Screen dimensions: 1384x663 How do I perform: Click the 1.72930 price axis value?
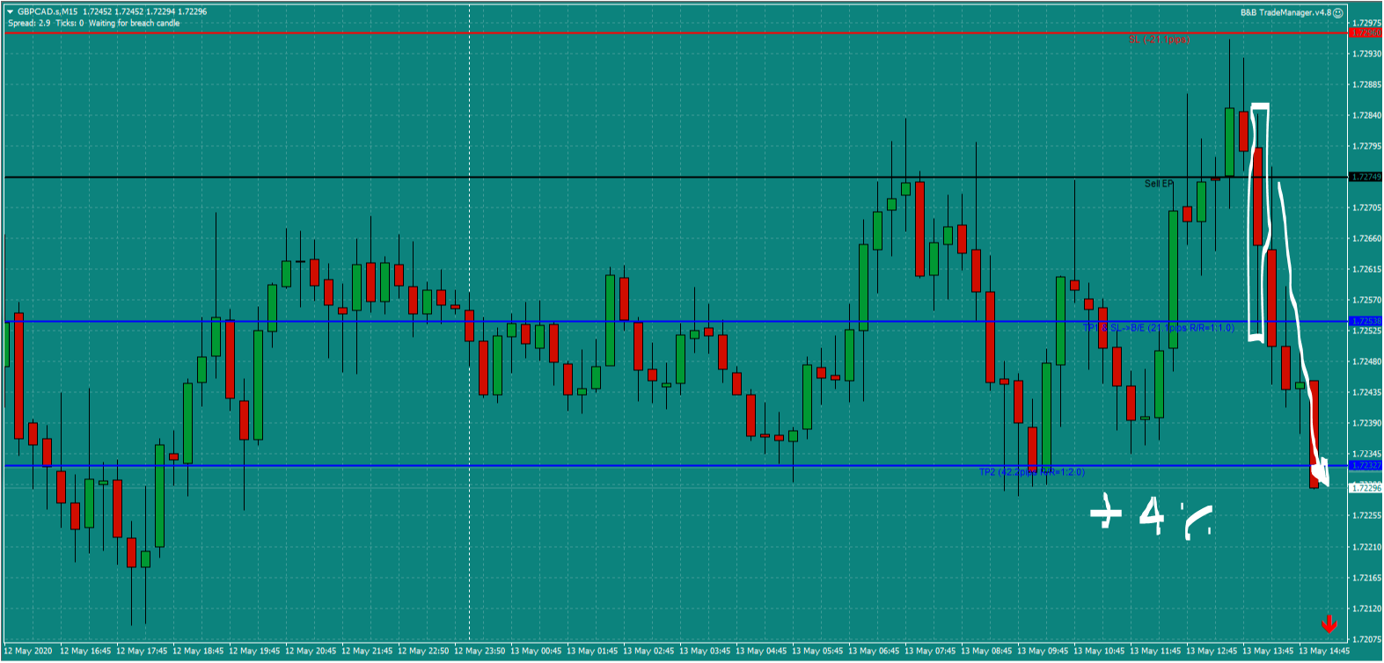(x=1366, y=54)
